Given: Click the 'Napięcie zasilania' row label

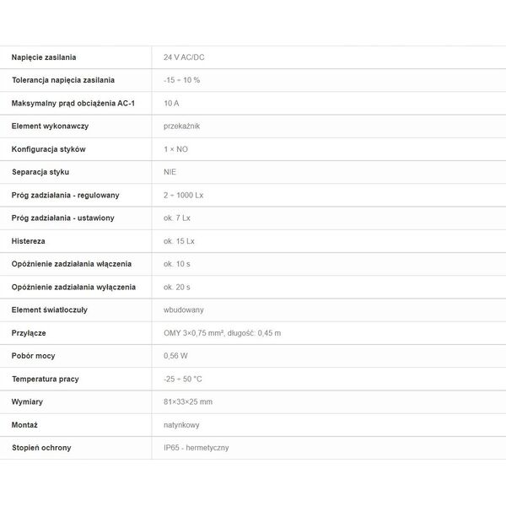Looking at the screenshot, I should click(44, 57).
